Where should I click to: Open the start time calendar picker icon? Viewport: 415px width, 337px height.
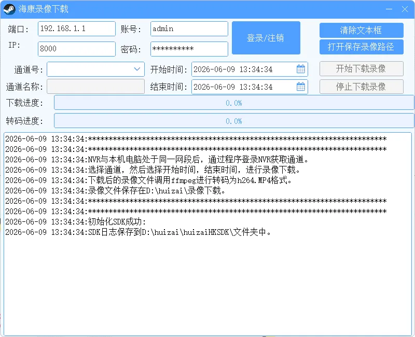pyautogui.click(x=301, y=69)
